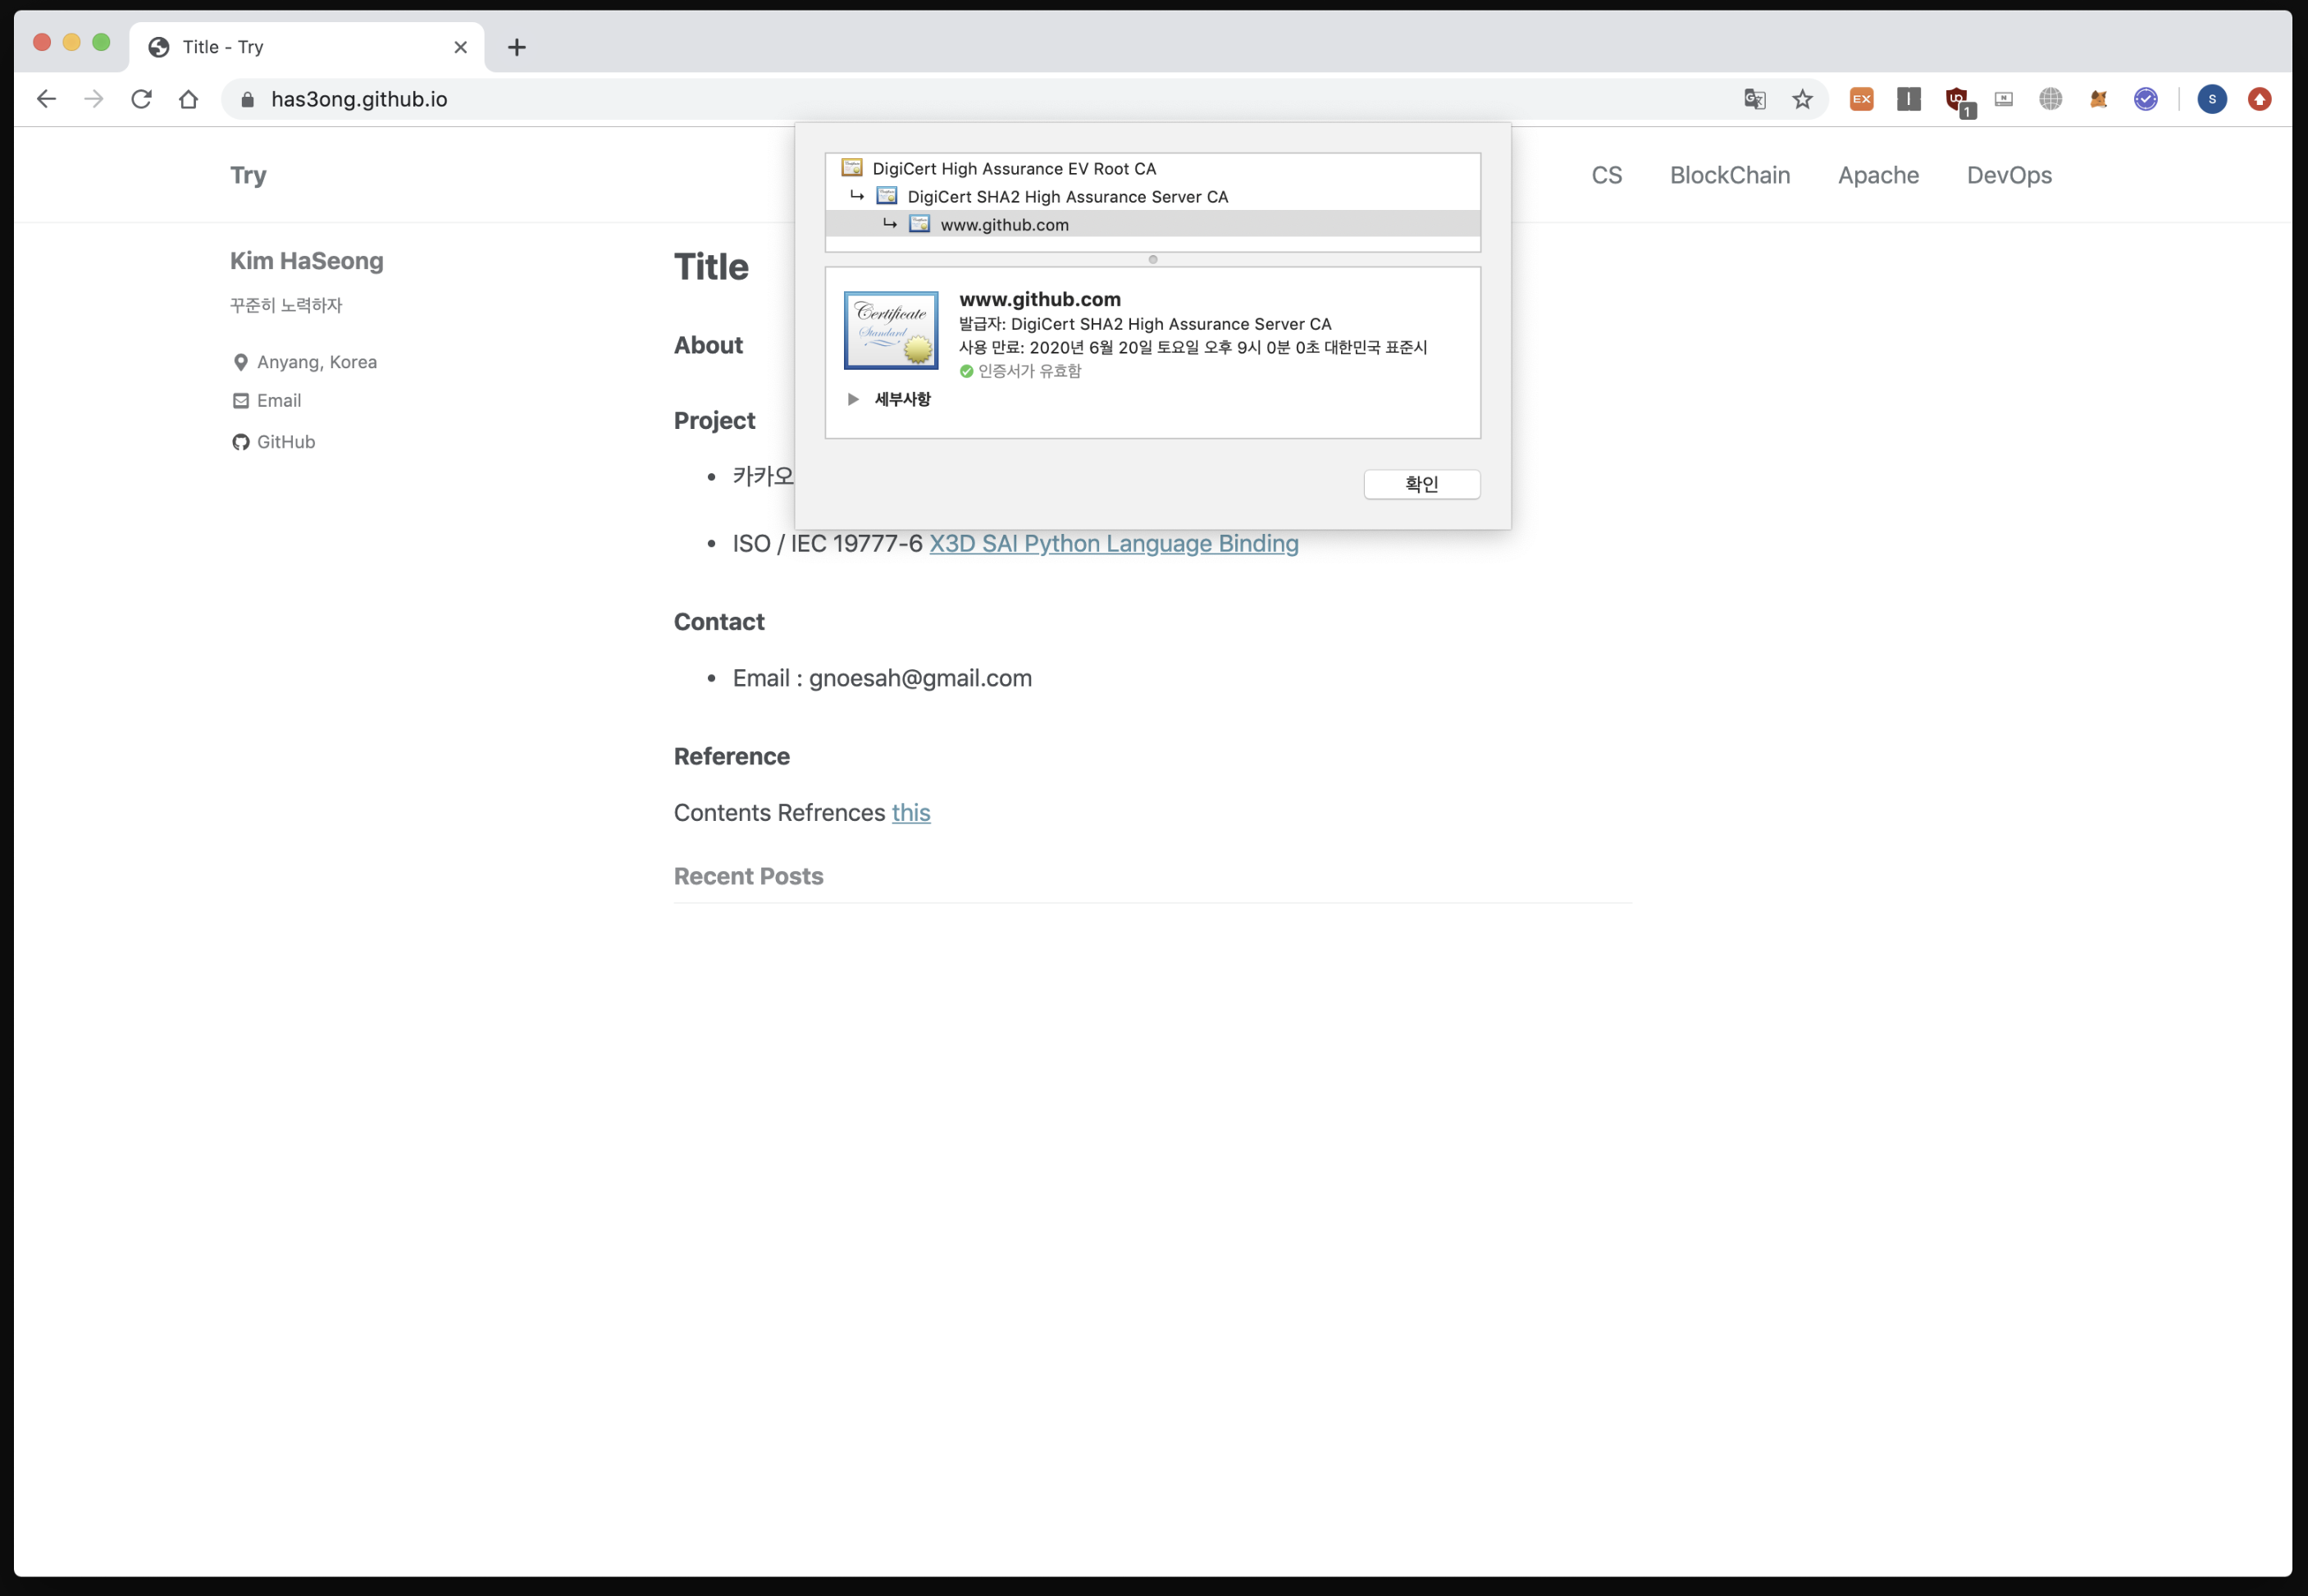The width and height of the screenshot is (2308, 1596).
Task: Open the blue S profile avatar
Action: point(2212,99)
